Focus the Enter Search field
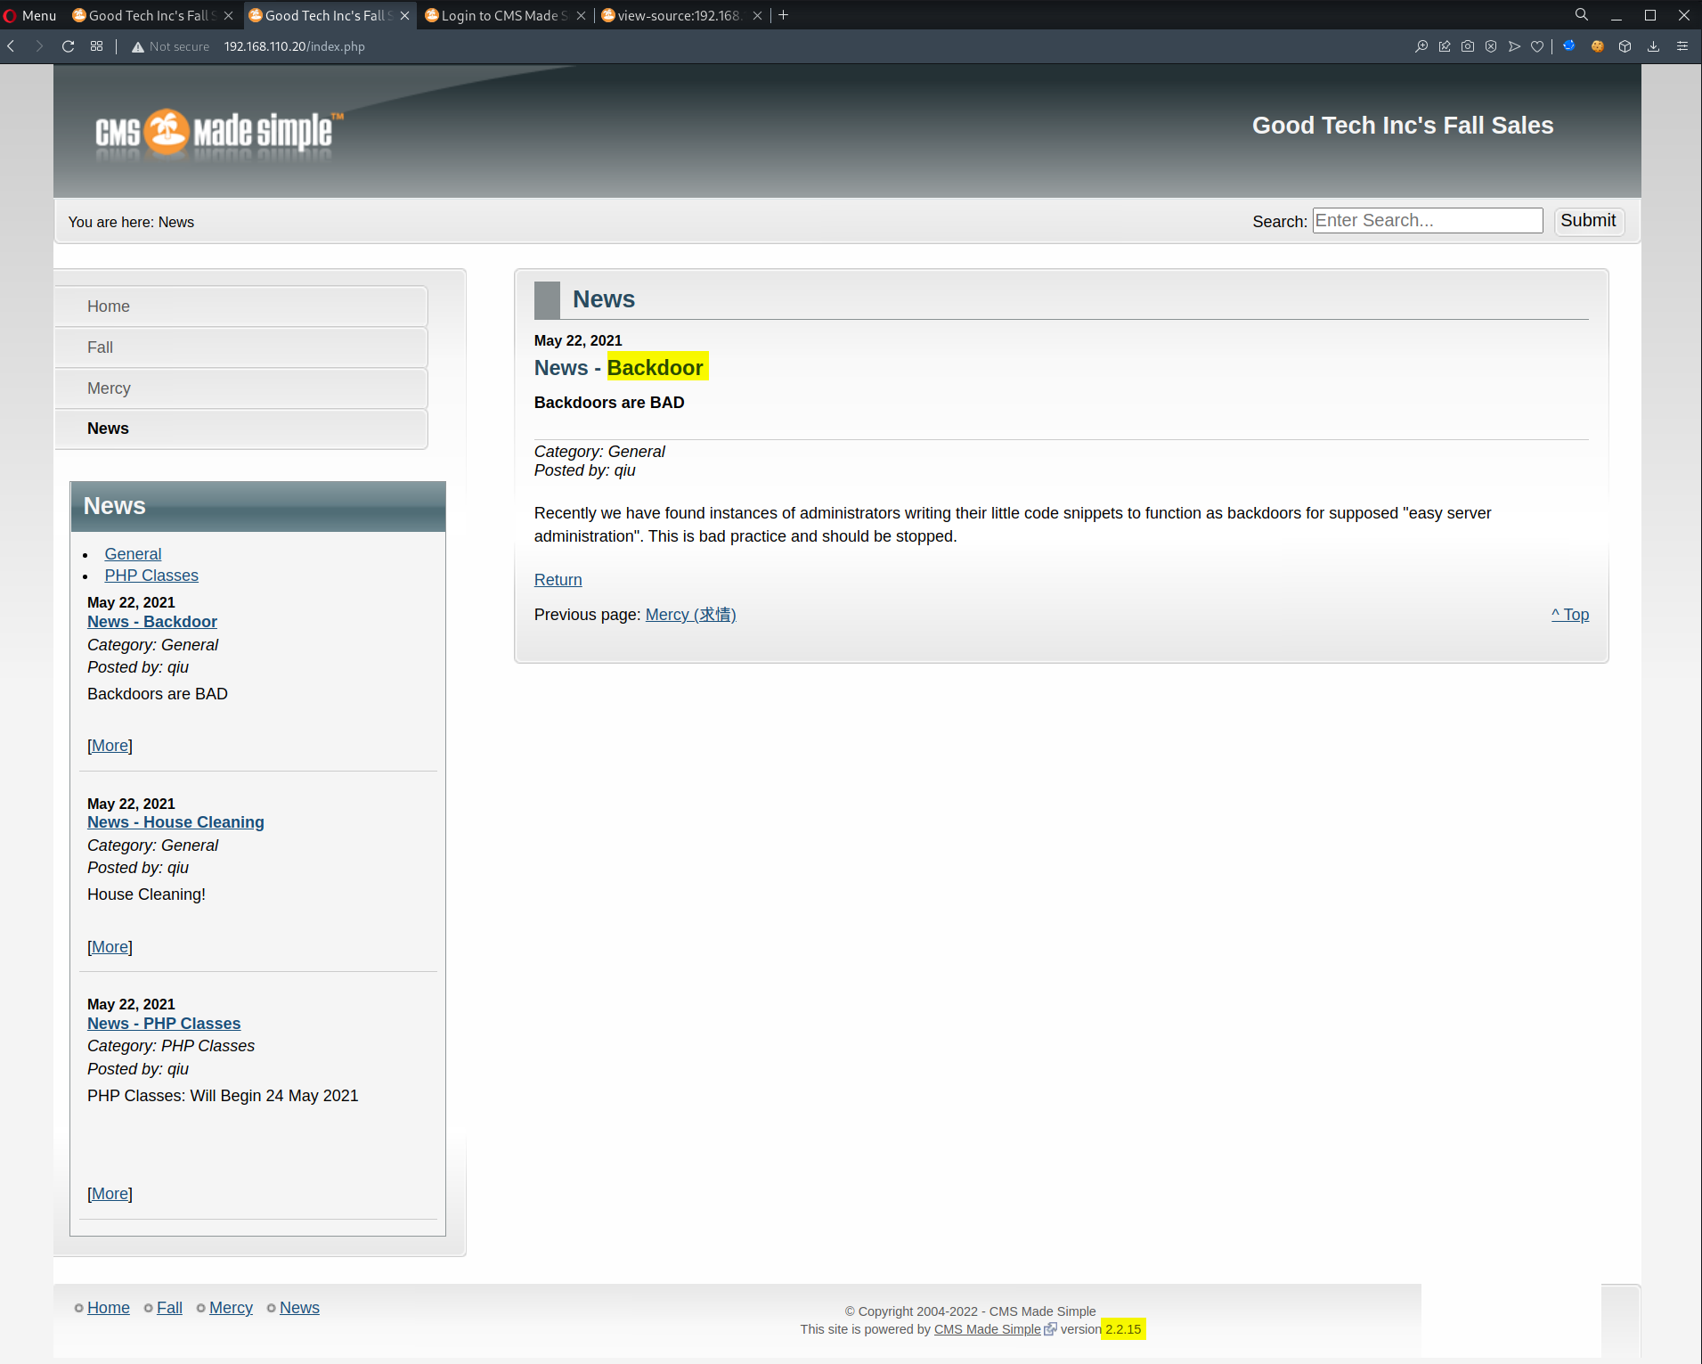This screenshot has height=1364, width=1702. pyautogui.click(x=1428, y=221)
